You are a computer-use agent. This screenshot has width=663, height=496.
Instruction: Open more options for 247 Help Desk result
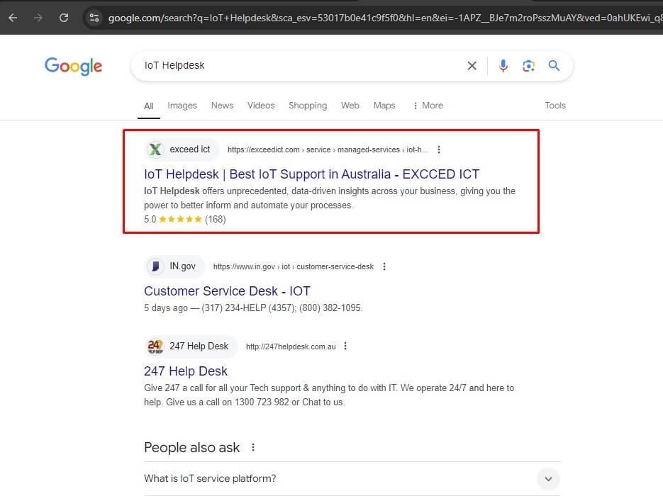[x=345, y=346]
